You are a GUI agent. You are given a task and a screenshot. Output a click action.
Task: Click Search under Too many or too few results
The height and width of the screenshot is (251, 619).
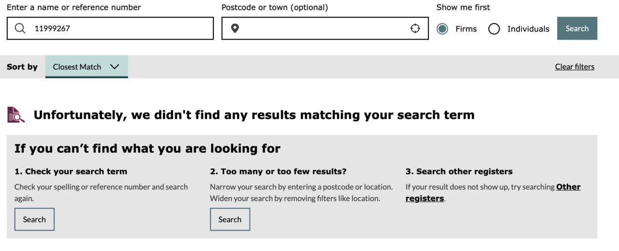(x=230, y=220)
